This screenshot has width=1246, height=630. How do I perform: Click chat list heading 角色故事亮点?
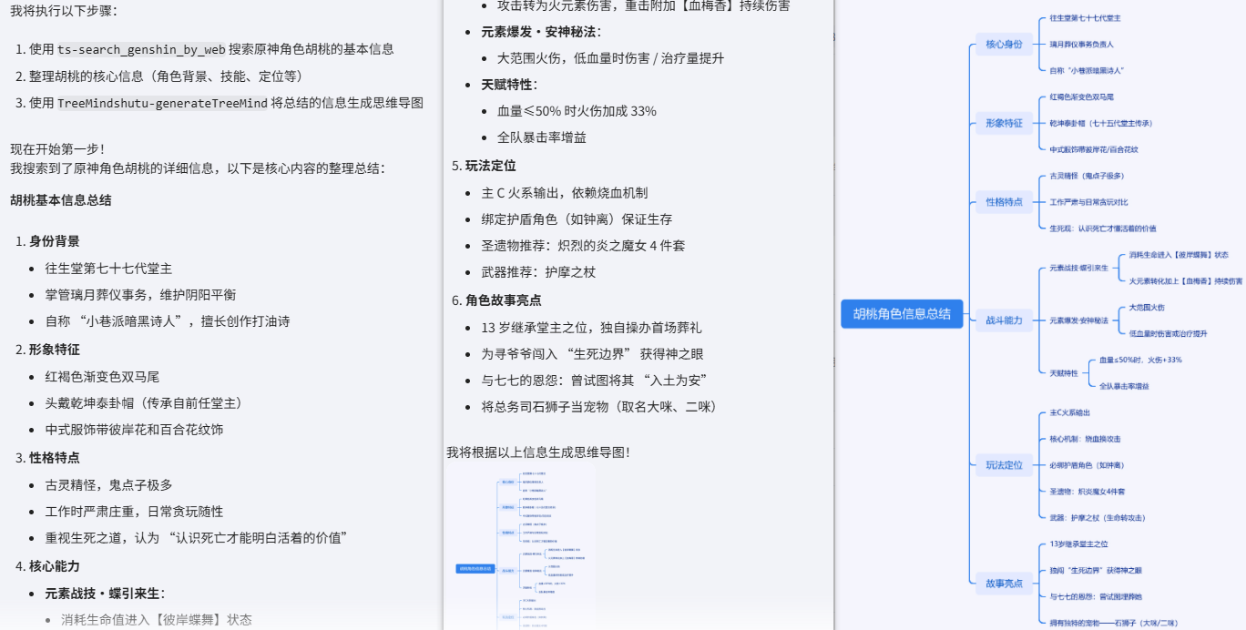503,300
